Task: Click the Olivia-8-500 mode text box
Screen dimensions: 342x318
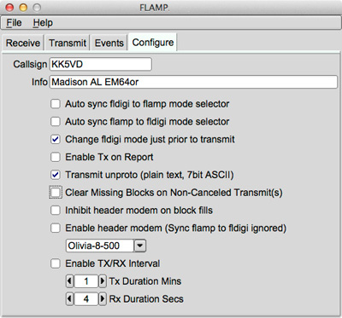Action: tap(100, 246)
